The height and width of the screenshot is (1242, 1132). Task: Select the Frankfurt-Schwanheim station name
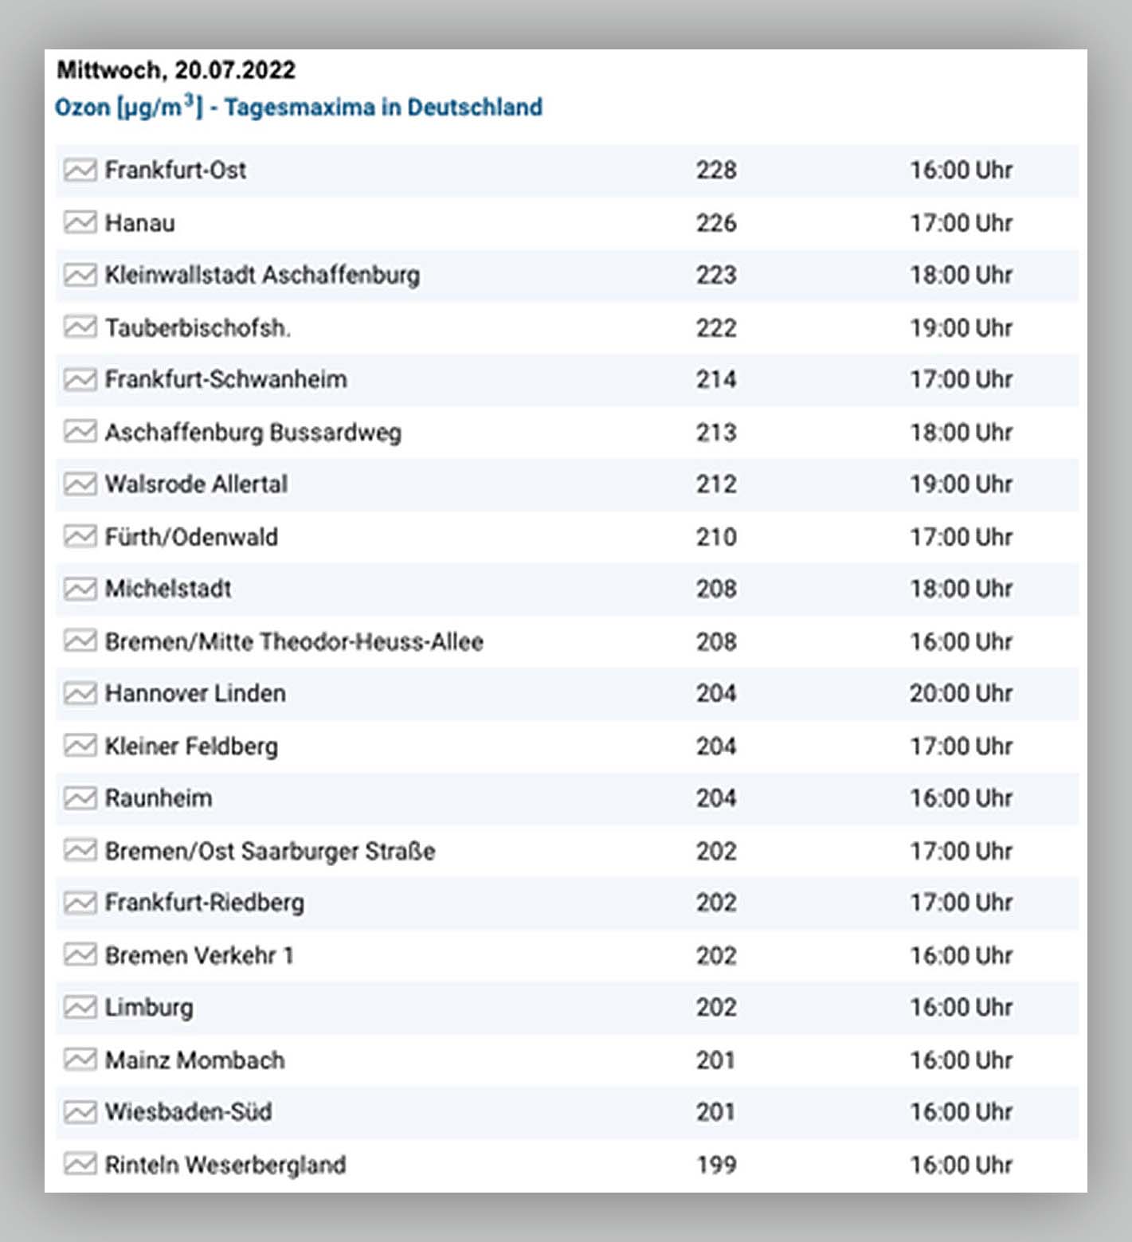point(225,379)
